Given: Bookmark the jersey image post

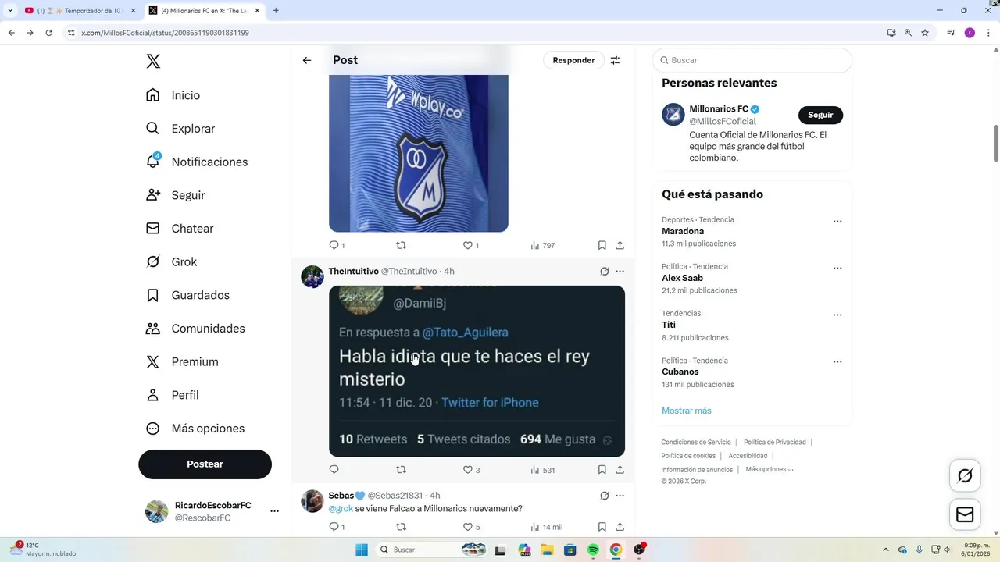Looking at the screenshot, I should [602, 245].
